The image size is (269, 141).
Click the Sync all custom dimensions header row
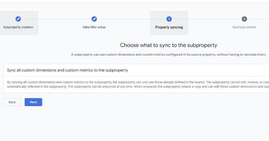pos(67,70)
